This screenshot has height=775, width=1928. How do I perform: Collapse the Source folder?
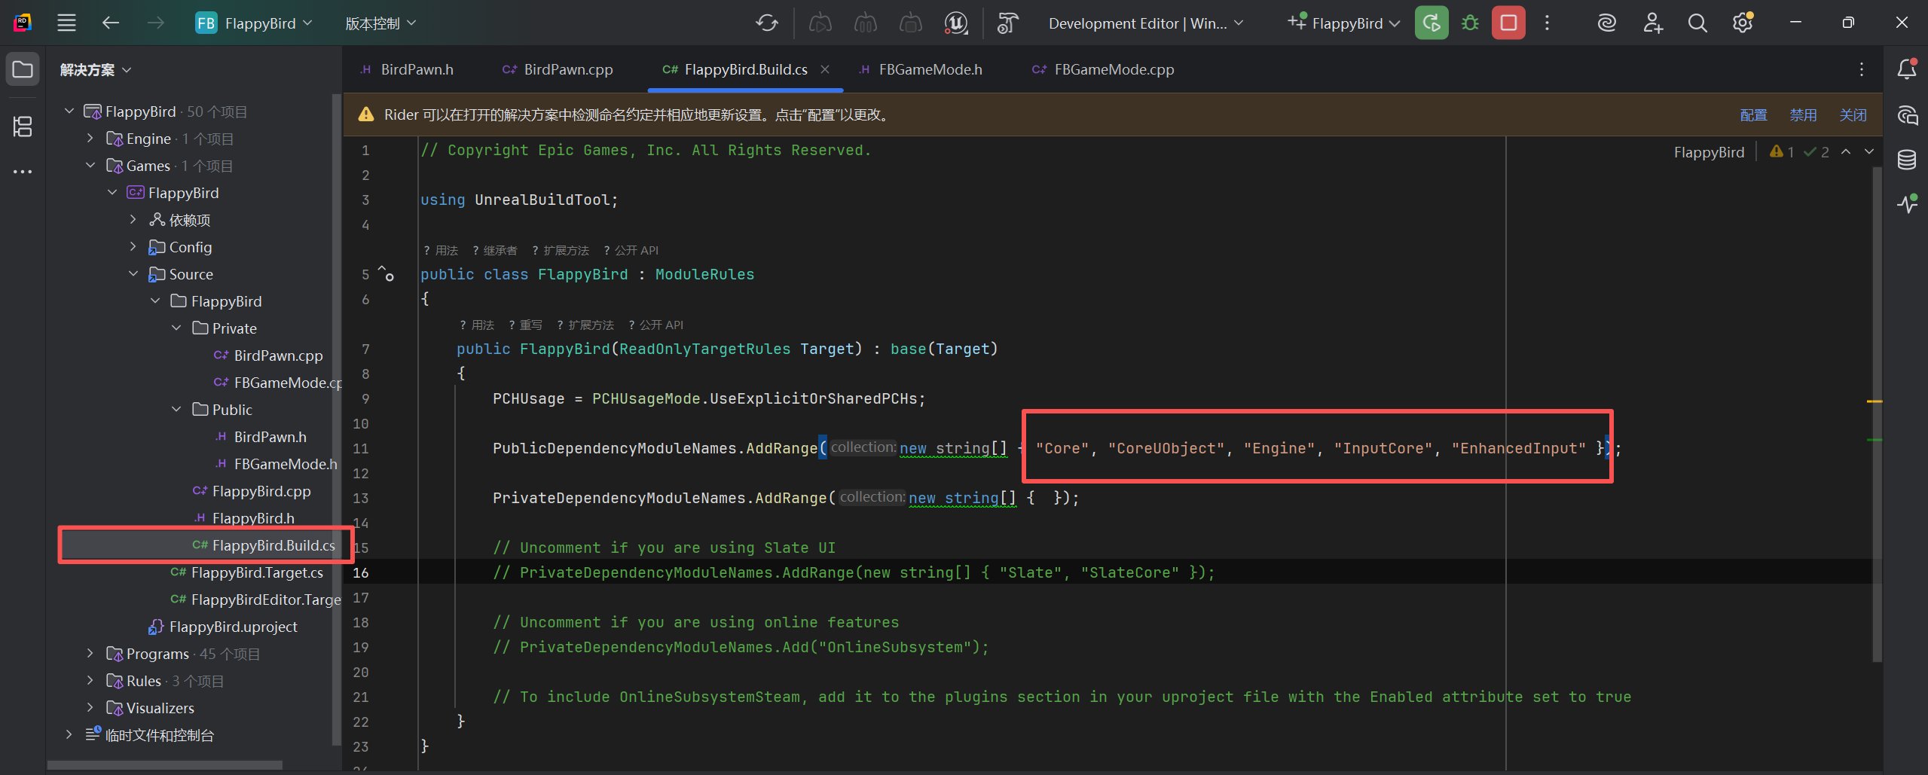pyautogui.click(x=133, y=274)
